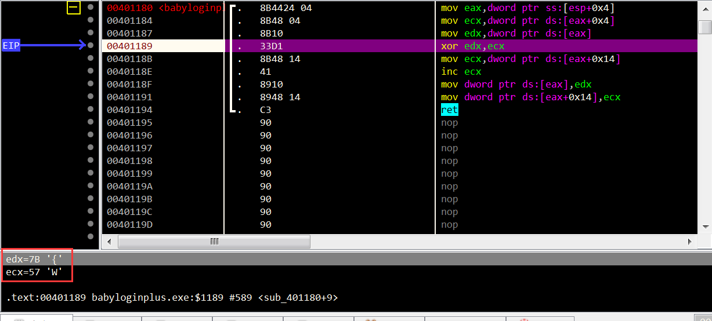Image resolution: width=712 pixels, height=321 pixels.
Task: Select nop instruction at row 0040119C
Action: (449, 211)
